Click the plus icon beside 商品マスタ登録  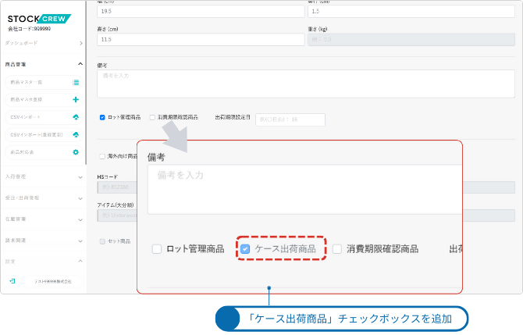(76, 99)
